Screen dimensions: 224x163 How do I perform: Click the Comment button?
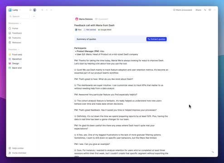102,19
